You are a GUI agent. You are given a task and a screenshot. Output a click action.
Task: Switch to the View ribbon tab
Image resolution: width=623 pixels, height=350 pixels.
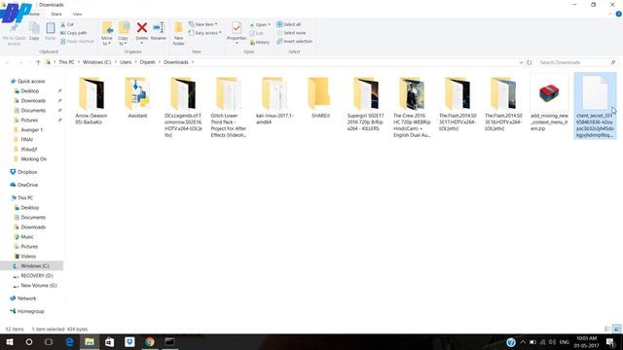pyautogui.click(x=77, y=14)
